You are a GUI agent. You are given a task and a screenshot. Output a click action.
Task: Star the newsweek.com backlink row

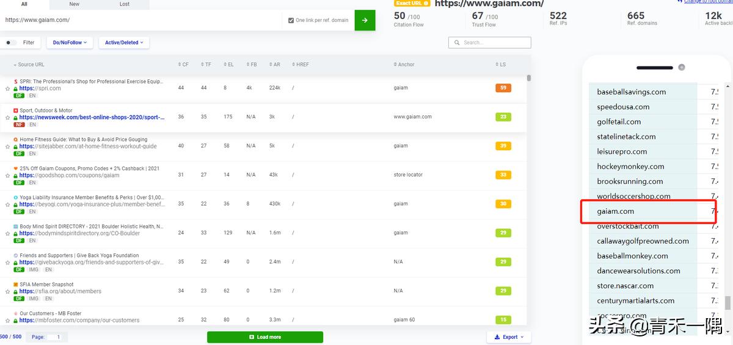pos(8,118)
